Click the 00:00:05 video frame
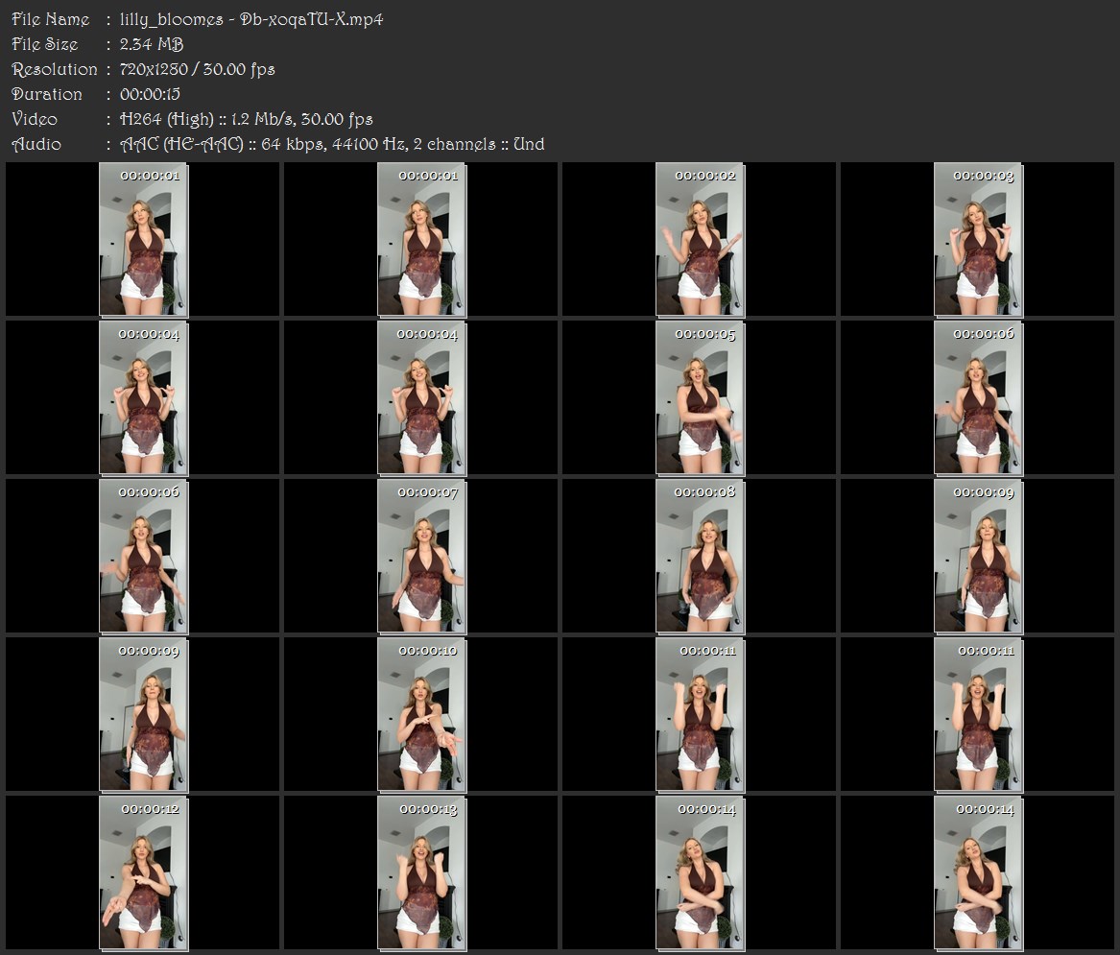1120x955 pixels. (700, 398)
